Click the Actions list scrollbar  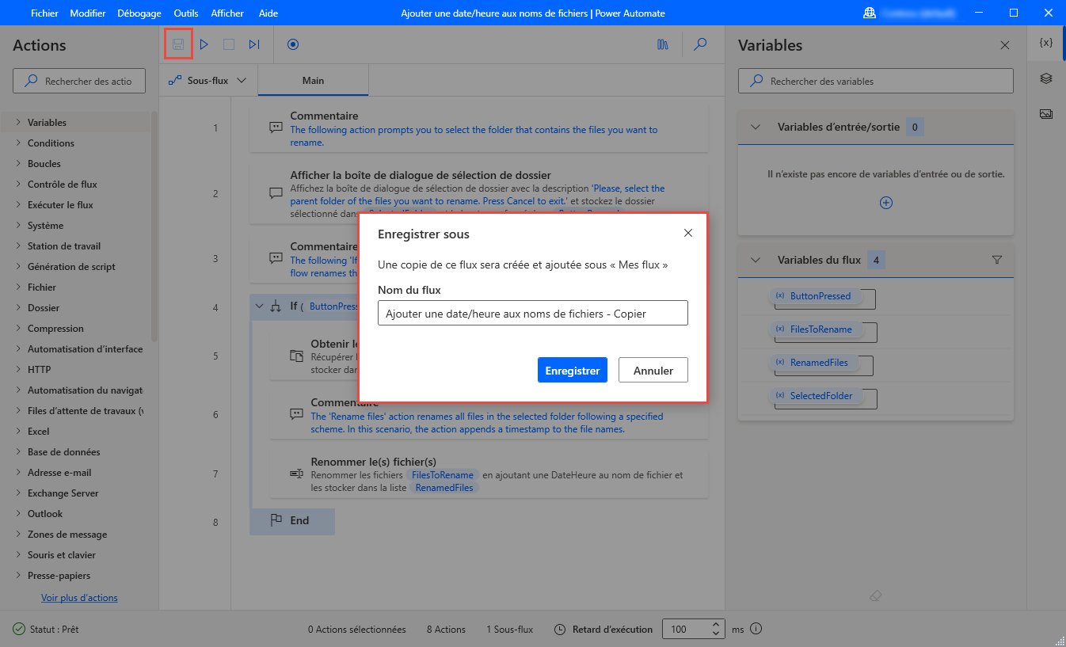point(154,226)
